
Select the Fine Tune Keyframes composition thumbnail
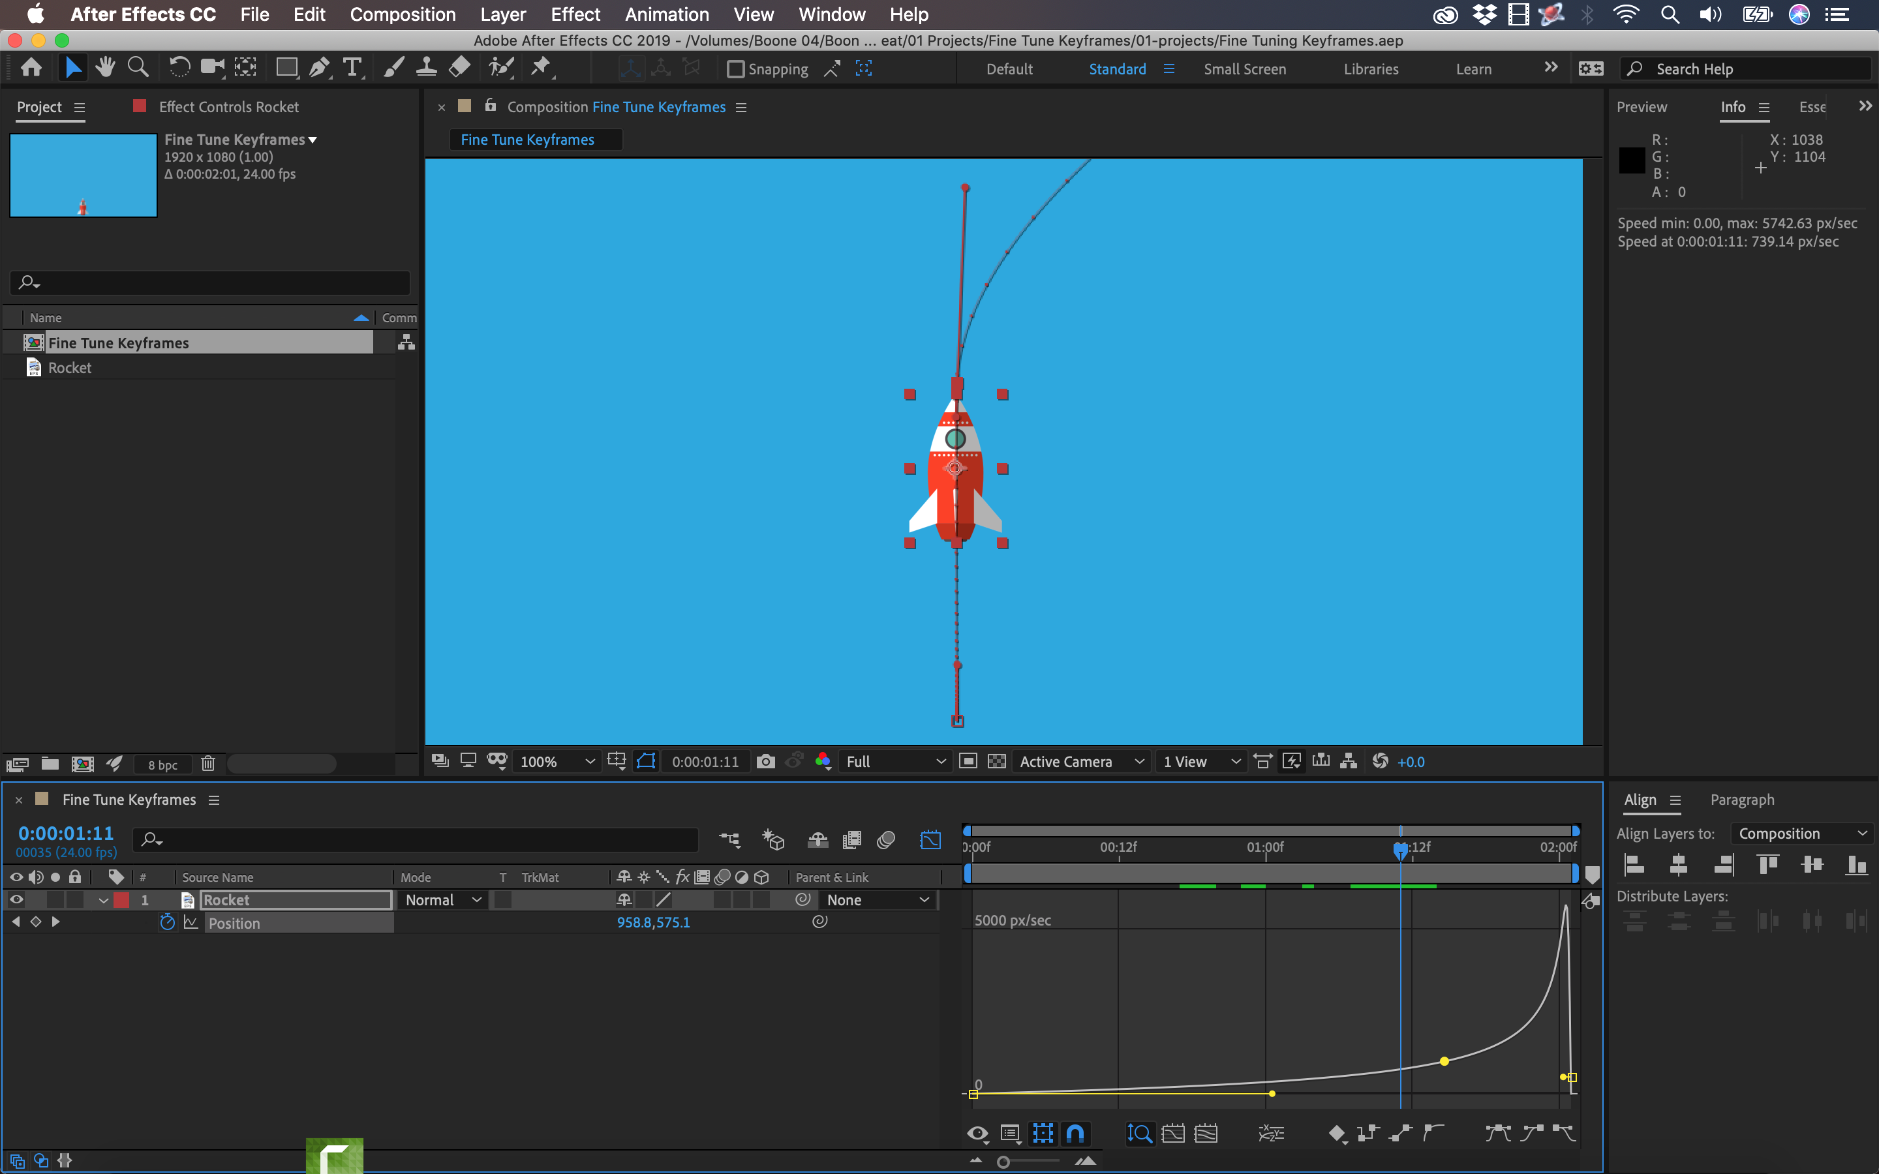(x=82, y=175)
